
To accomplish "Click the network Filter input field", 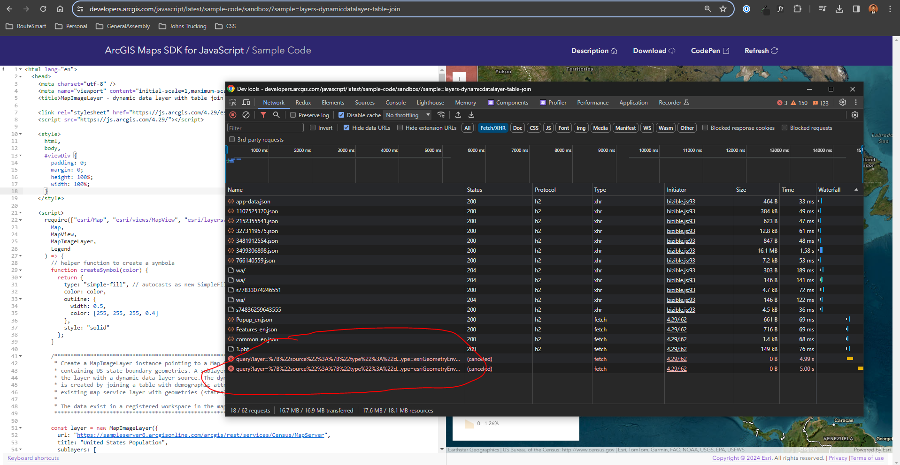I will tap(265, 127).
